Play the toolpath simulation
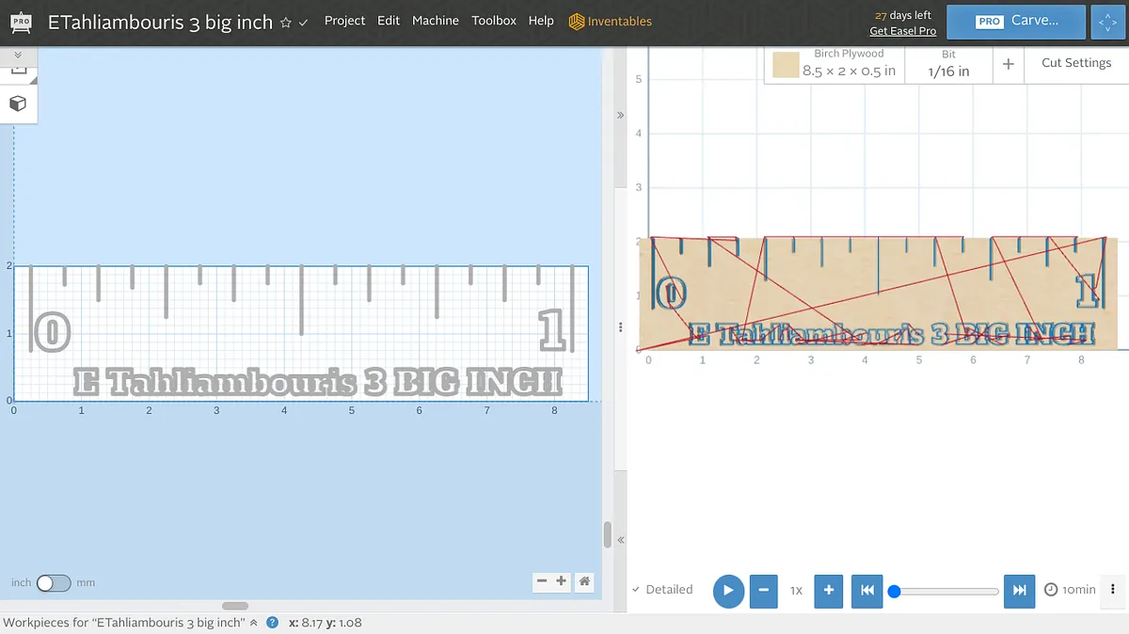 pos(728,591)
